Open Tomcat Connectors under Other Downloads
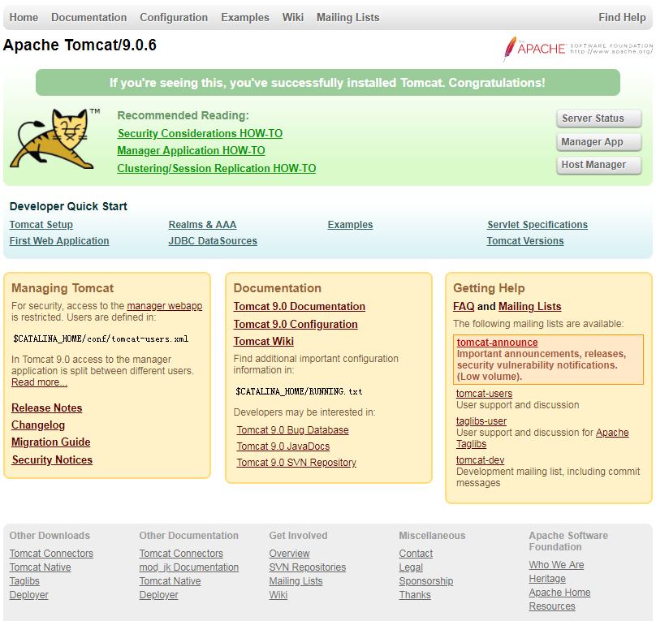 [51, 554]
